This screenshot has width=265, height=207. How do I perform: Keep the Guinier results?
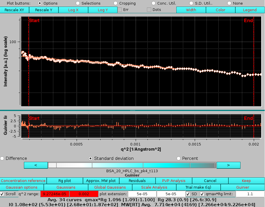246,181
